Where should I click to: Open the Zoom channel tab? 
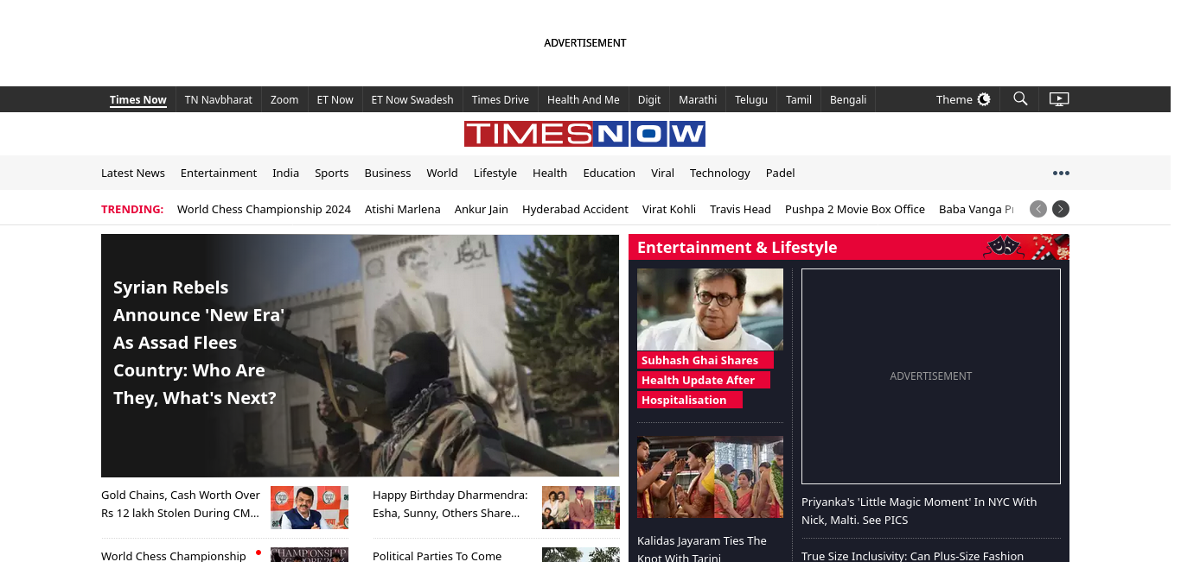tap(284, 99)
